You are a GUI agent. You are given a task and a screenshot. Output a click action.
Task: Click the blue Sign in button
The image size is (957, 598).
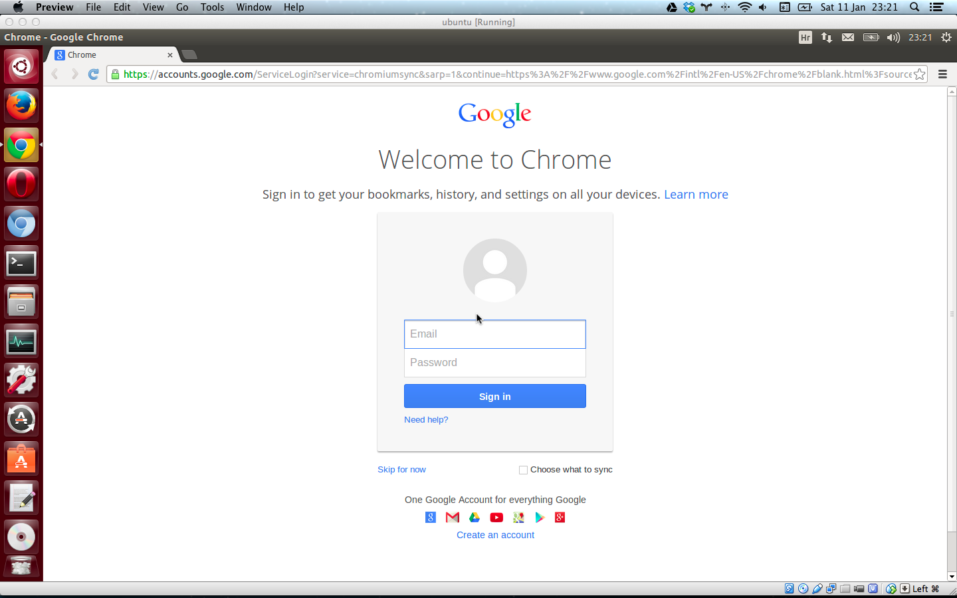495,396
